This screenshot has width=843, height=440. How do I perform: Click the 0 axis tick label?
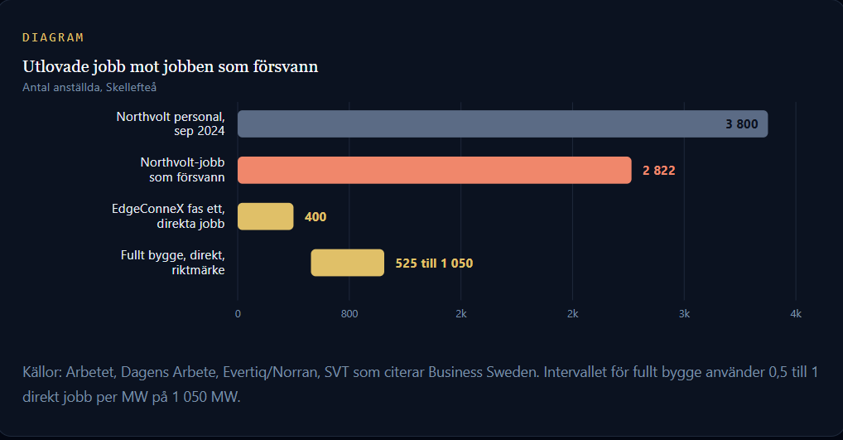[x=238, y=313]
